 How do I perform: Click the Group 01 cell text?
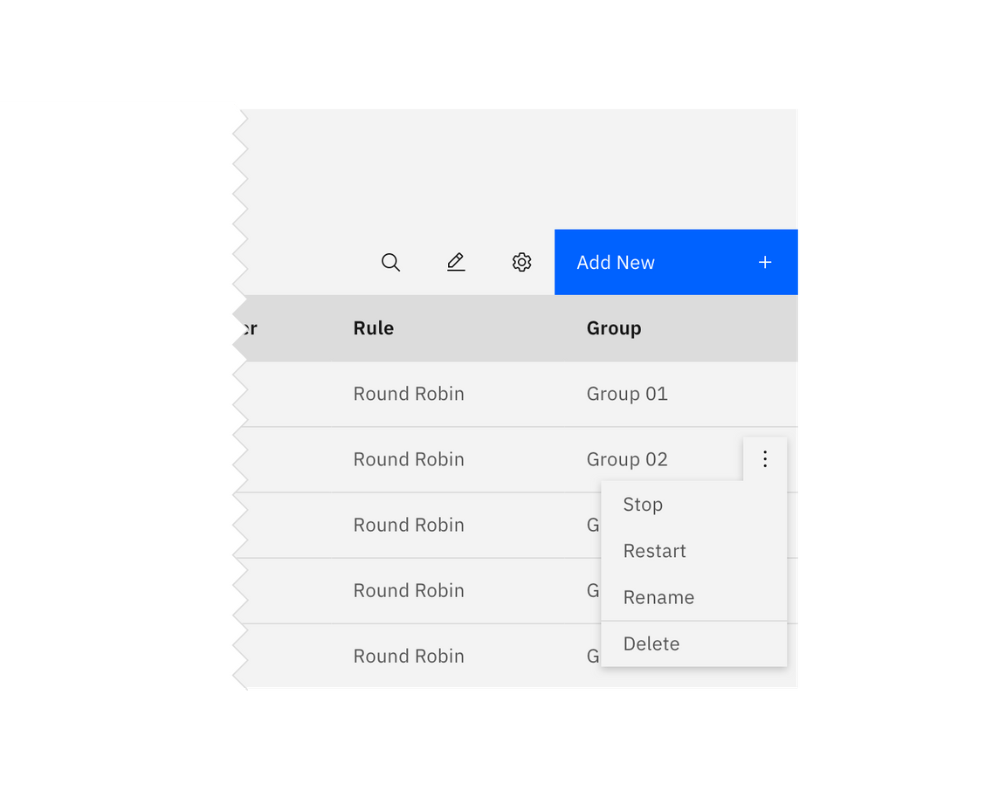pyautogui.click(x=627, y=394)
